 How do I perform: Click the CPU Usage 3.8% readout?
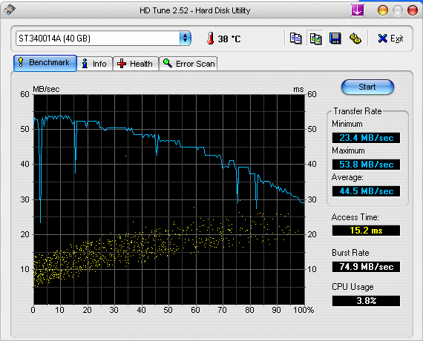(366, 301)
